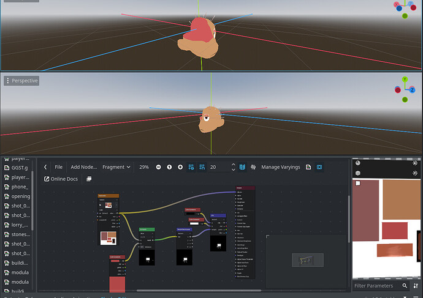Adjust the snap distance stepper arrows
Image resolution: width=423 pixels, height=298 pixels.
(233, 167)
